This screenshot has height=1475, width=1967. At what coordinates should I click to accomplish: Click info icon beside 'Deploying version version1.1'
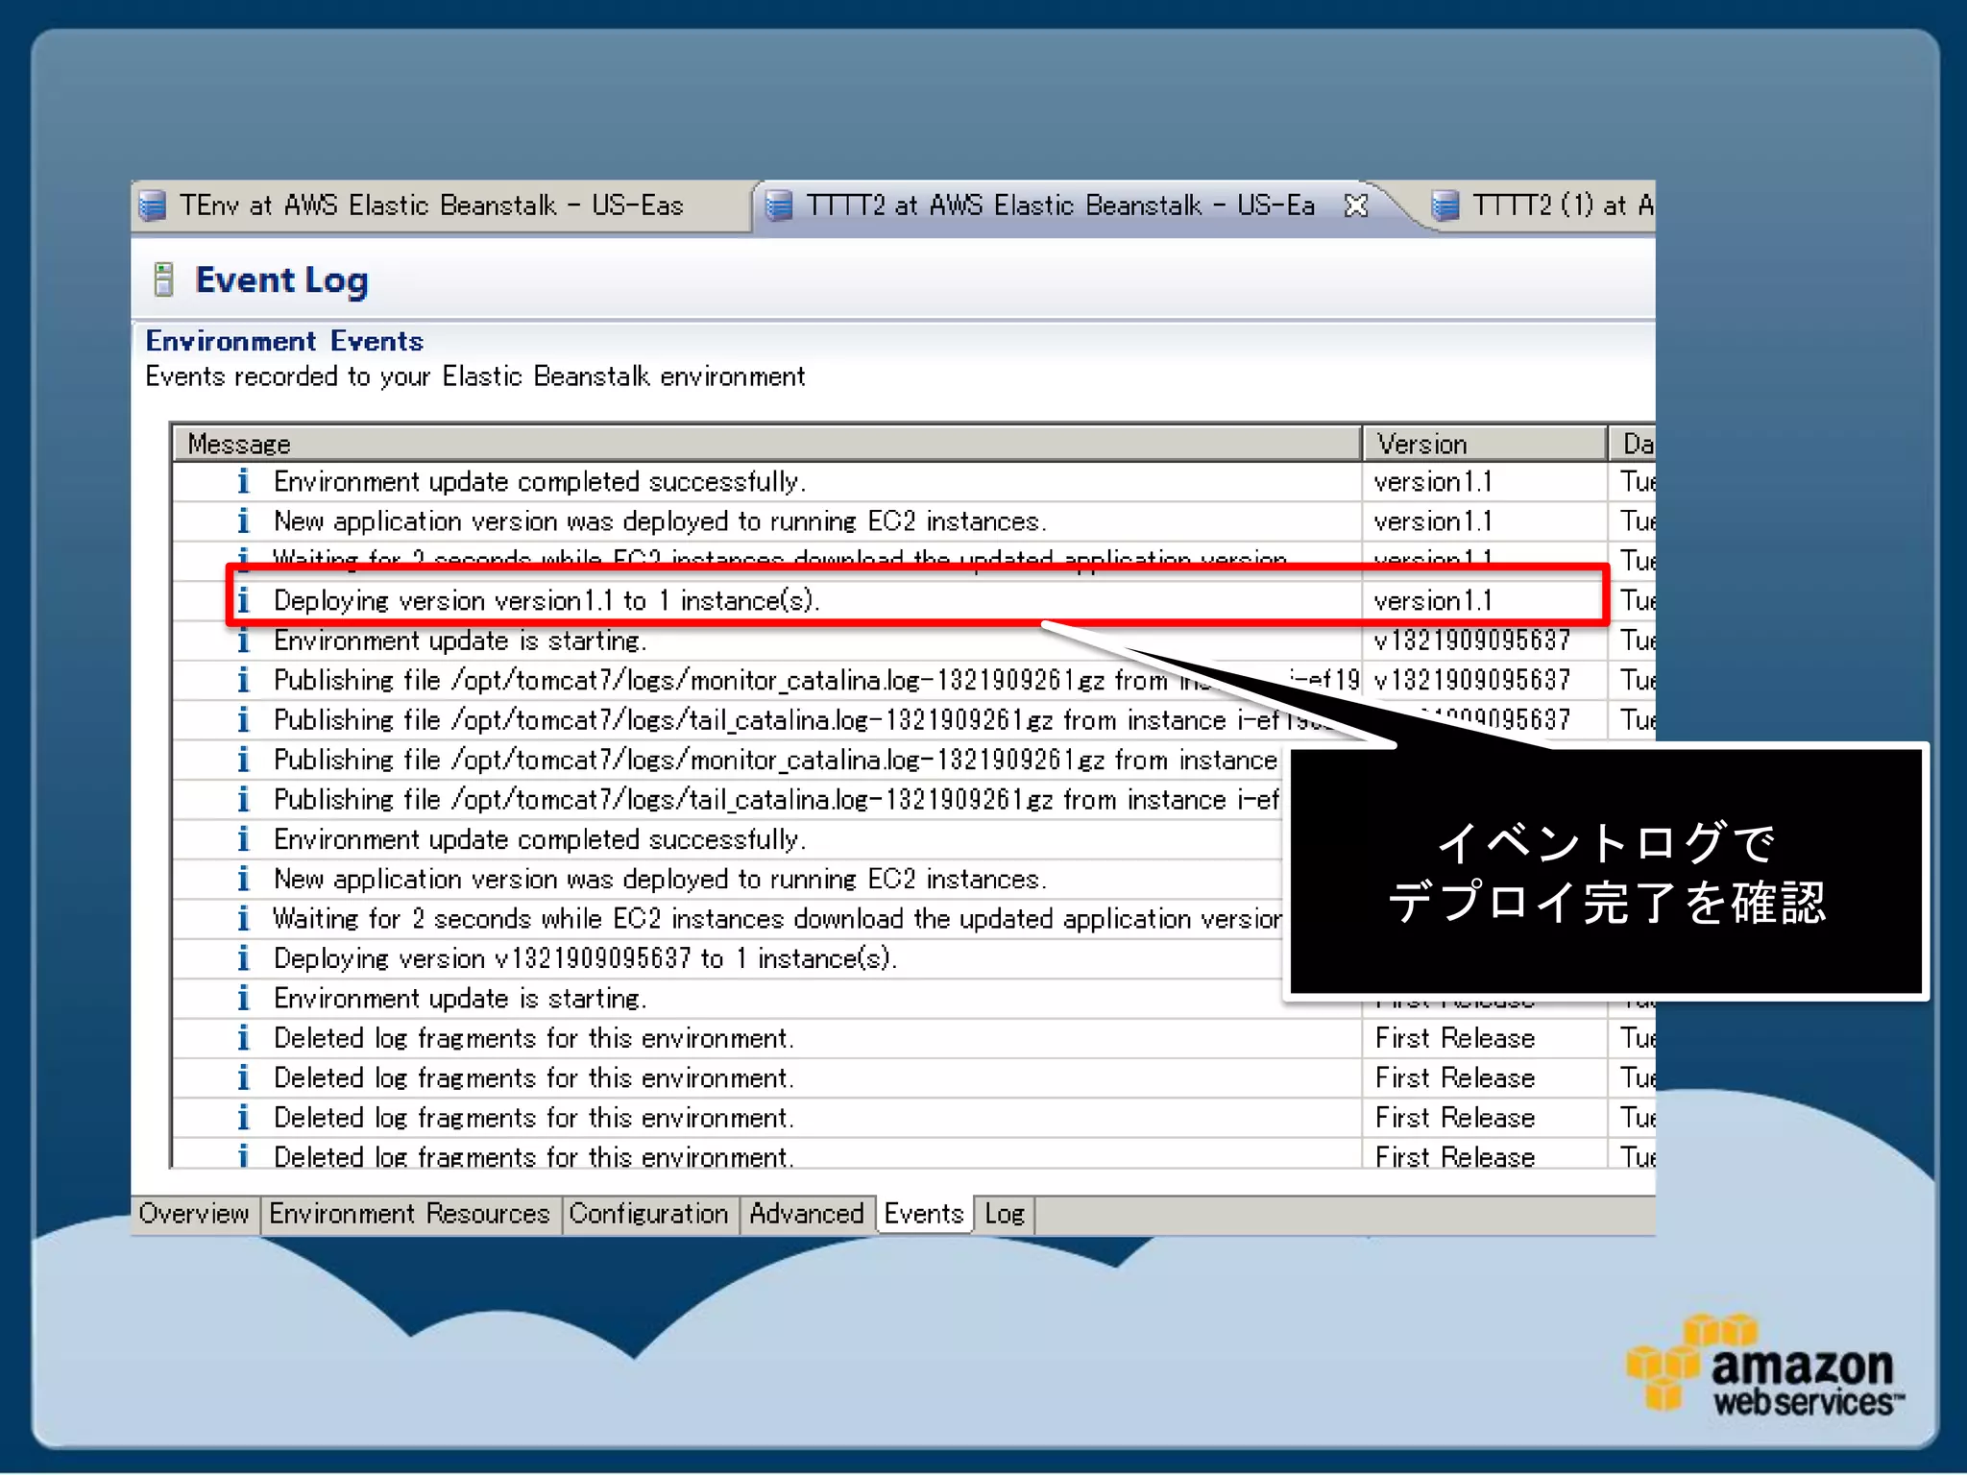[243, 600]
